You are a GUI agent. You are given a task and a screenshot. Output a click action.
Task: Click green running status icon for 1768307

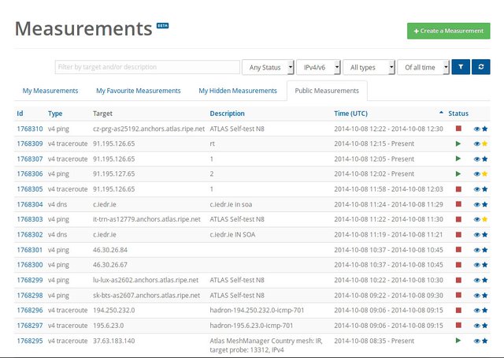pos(458,158)
